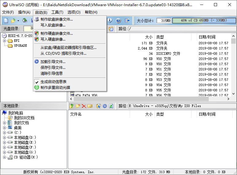
Task: Expand the 本地磁盘(F:) node
Action: (x=4, y=147)
